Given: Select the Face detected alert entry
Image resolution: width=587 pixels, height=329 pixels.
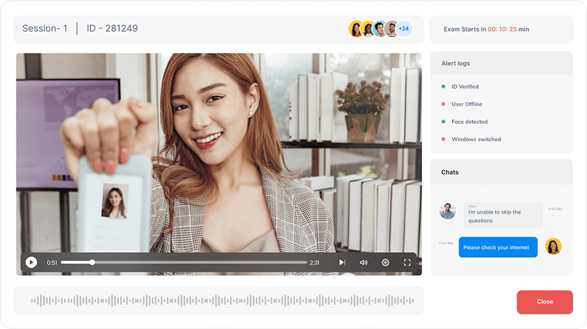Looking at the screenshot, I should point(469,122).
